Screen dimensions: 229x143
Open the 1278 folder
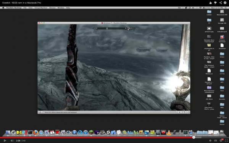tap(222, 63)
